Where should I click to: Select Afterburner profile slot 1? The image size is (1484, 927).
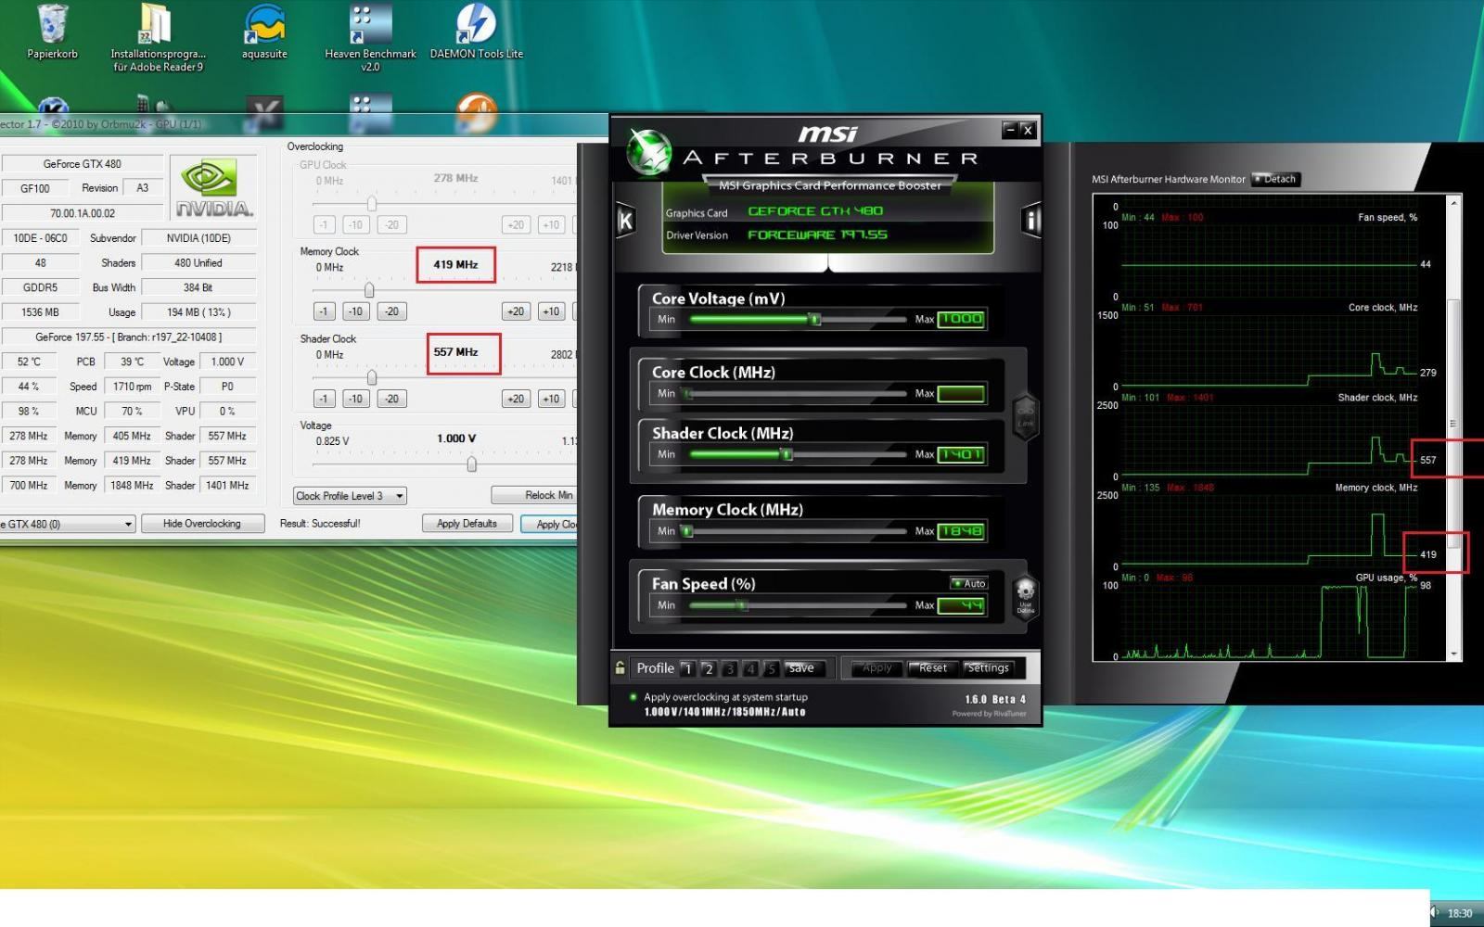687,668
